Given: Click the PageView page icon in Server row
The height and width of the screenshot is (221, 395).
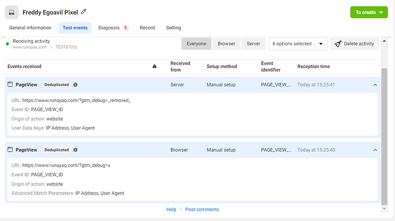Looking at the screenshot, I should tap(10, 84).
